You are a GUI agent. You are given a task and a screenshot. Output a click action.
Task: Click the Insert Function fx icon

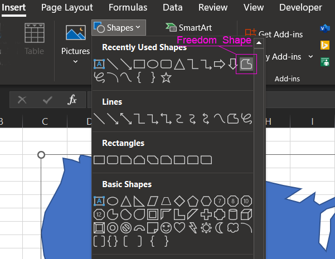point(72,100)
